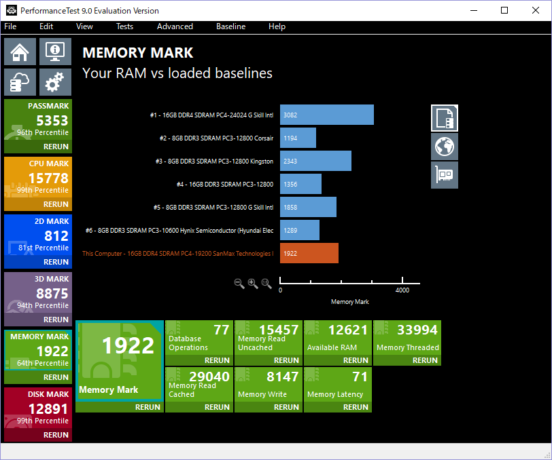Open the View menu
Image resolution: width=552 pixels, height=460 pixels.
point(84,26)
